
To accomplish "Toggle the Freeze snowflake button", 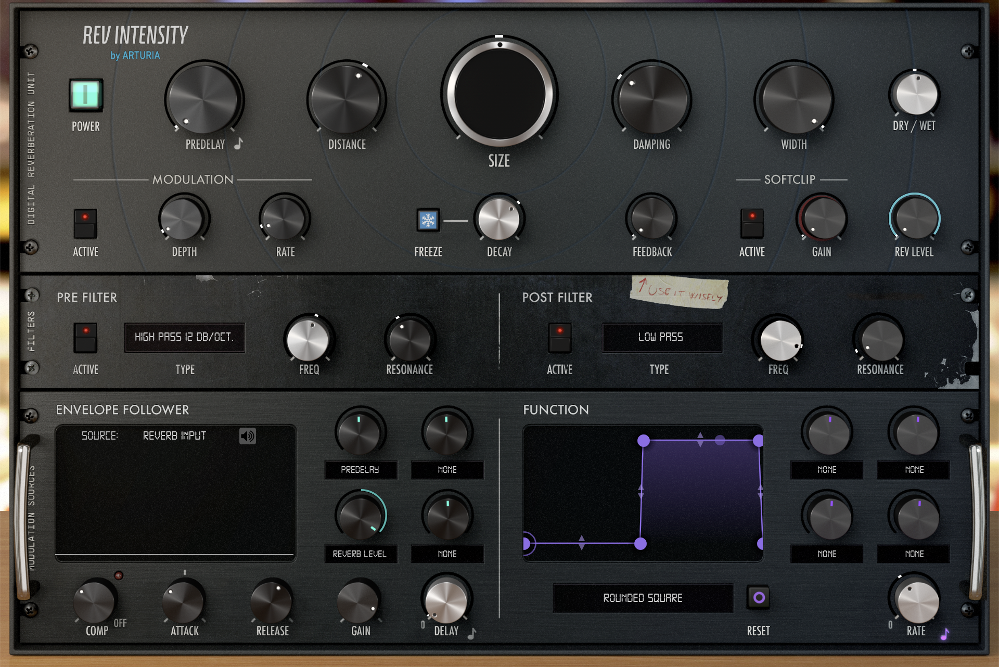I will coord(428,220).
